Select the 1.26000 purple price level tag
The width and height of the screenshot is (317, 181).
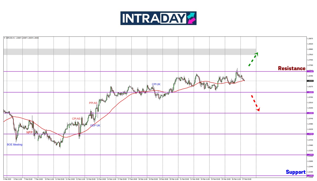(x=310, y=92)
